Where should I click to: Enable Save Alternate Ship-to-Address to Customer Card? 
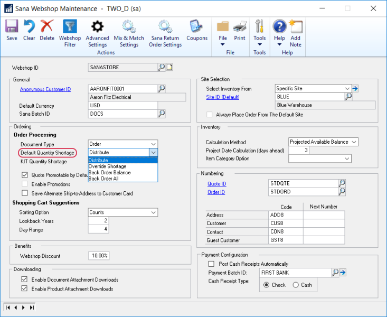coord(25,193)
